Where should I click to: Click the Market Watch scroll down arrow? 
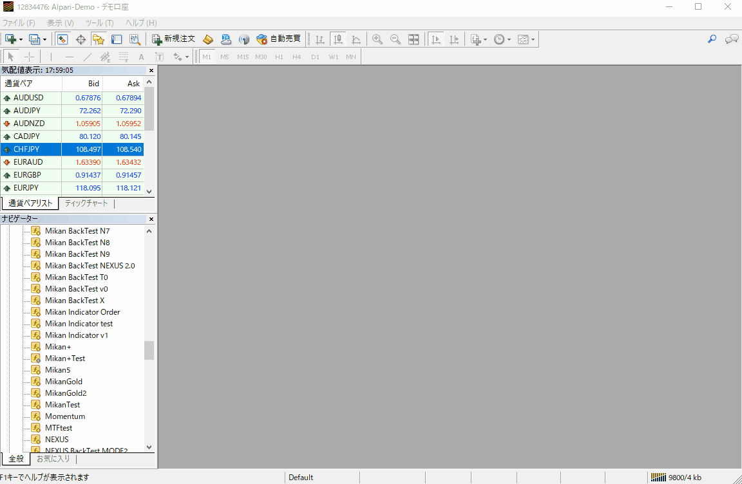click(149, 191)
